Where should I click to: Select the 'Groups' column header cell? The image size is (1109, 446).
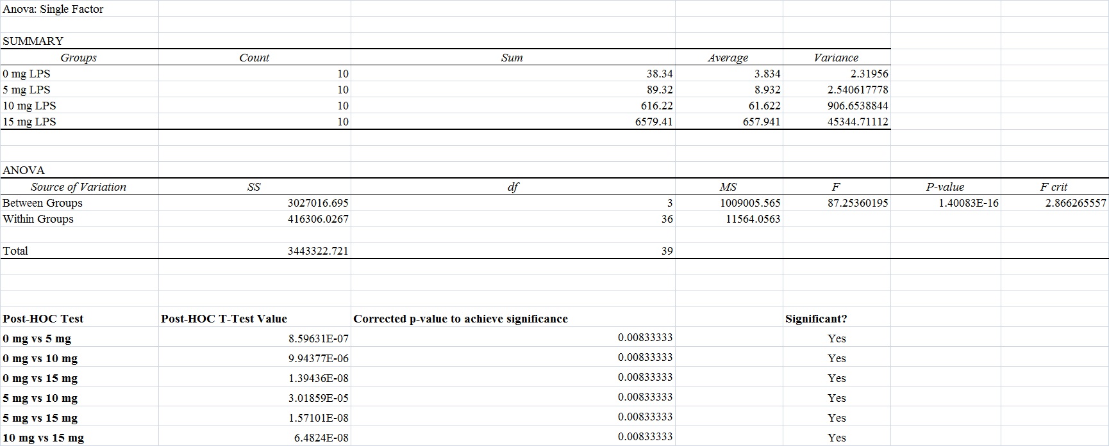(x=78, y=58)
